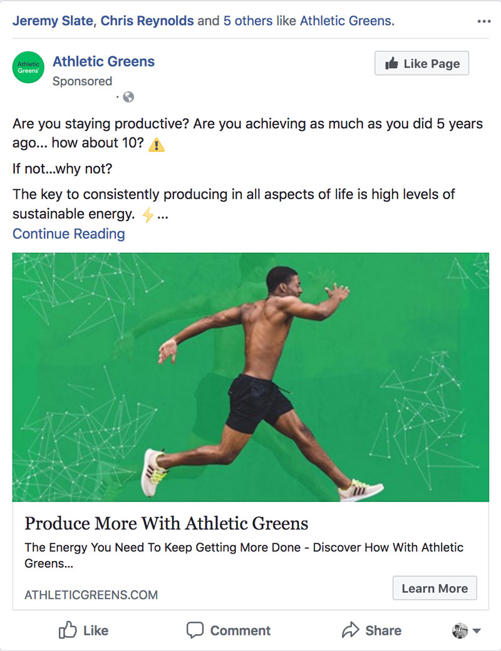This screenshot has width=501, height=651.
Task: Click the 'Produce More With Athletic Greens' headline
Action: tap(167, 523)
